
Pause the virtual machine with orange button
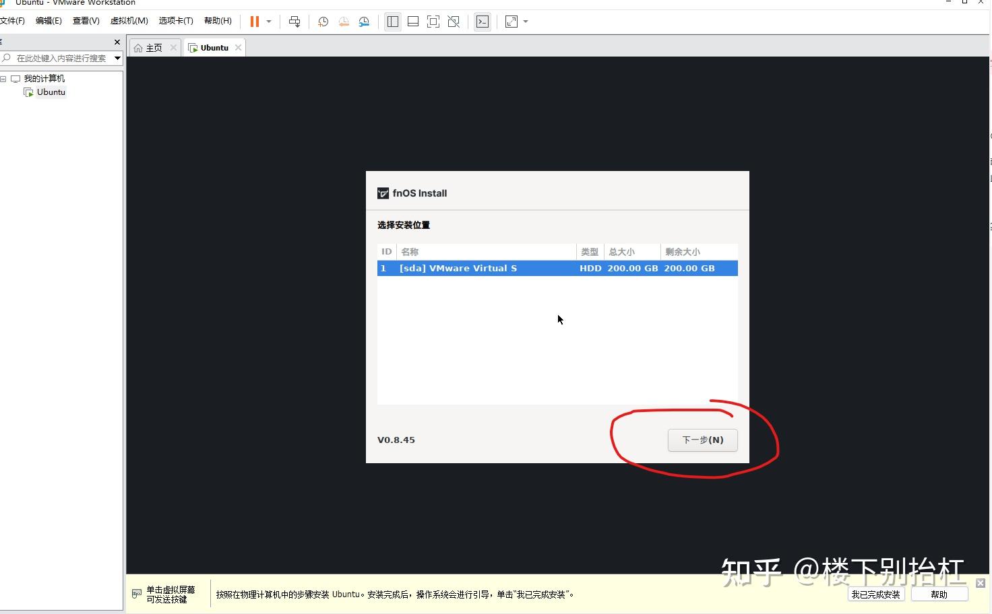click(255, 22)
